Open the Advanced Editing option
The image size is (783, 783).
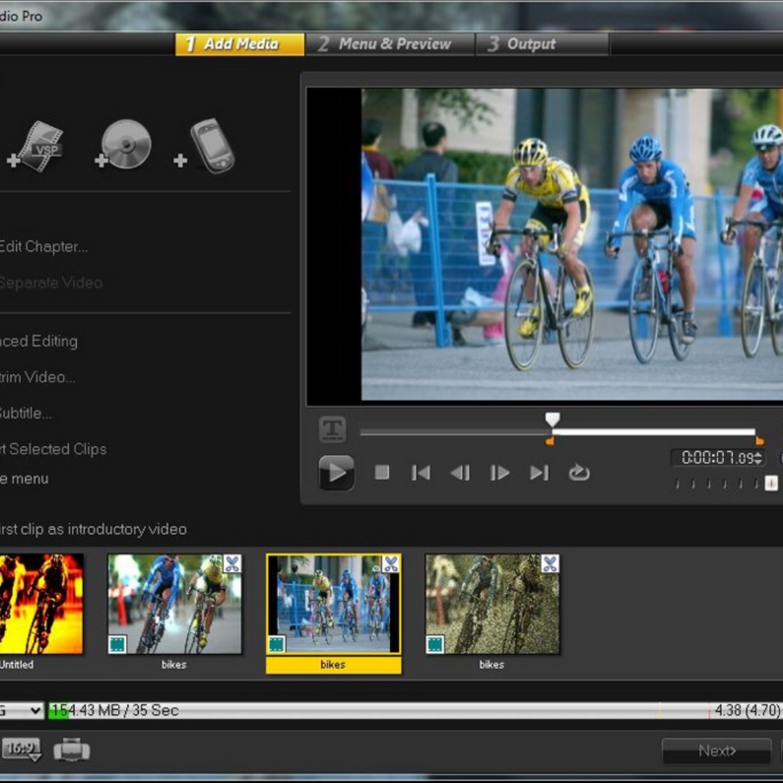pyautogui.click(x=39, y=341)
